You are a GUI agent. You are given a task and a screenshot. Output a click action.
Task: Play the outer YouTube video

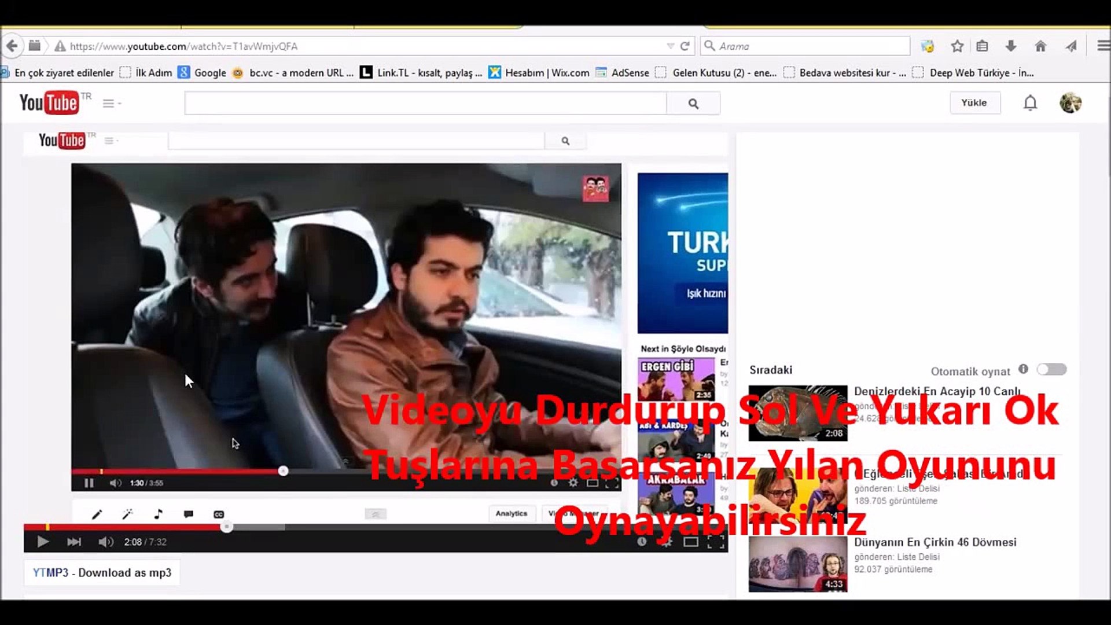coord(42,542)
